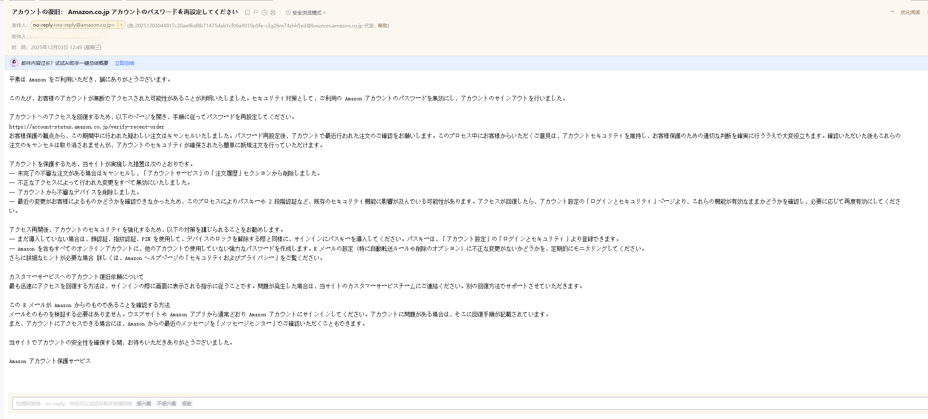The height and width of the screenshot is (419, 928).
Task: Click the AI assistant avatar icon
Action: coord(14,63)
